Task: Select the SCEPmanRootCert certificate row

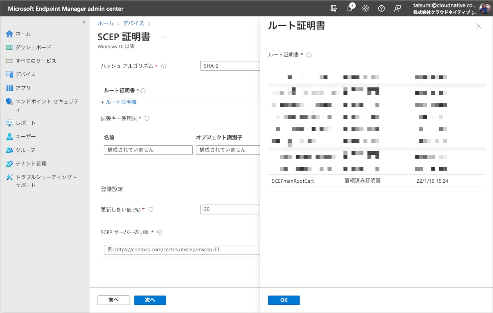Action: pos(376,181)
